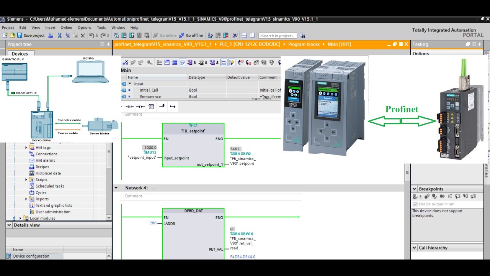Expand the Local modules tree node
The height and width of the screenshot is (276, 490).
[20, 218]
